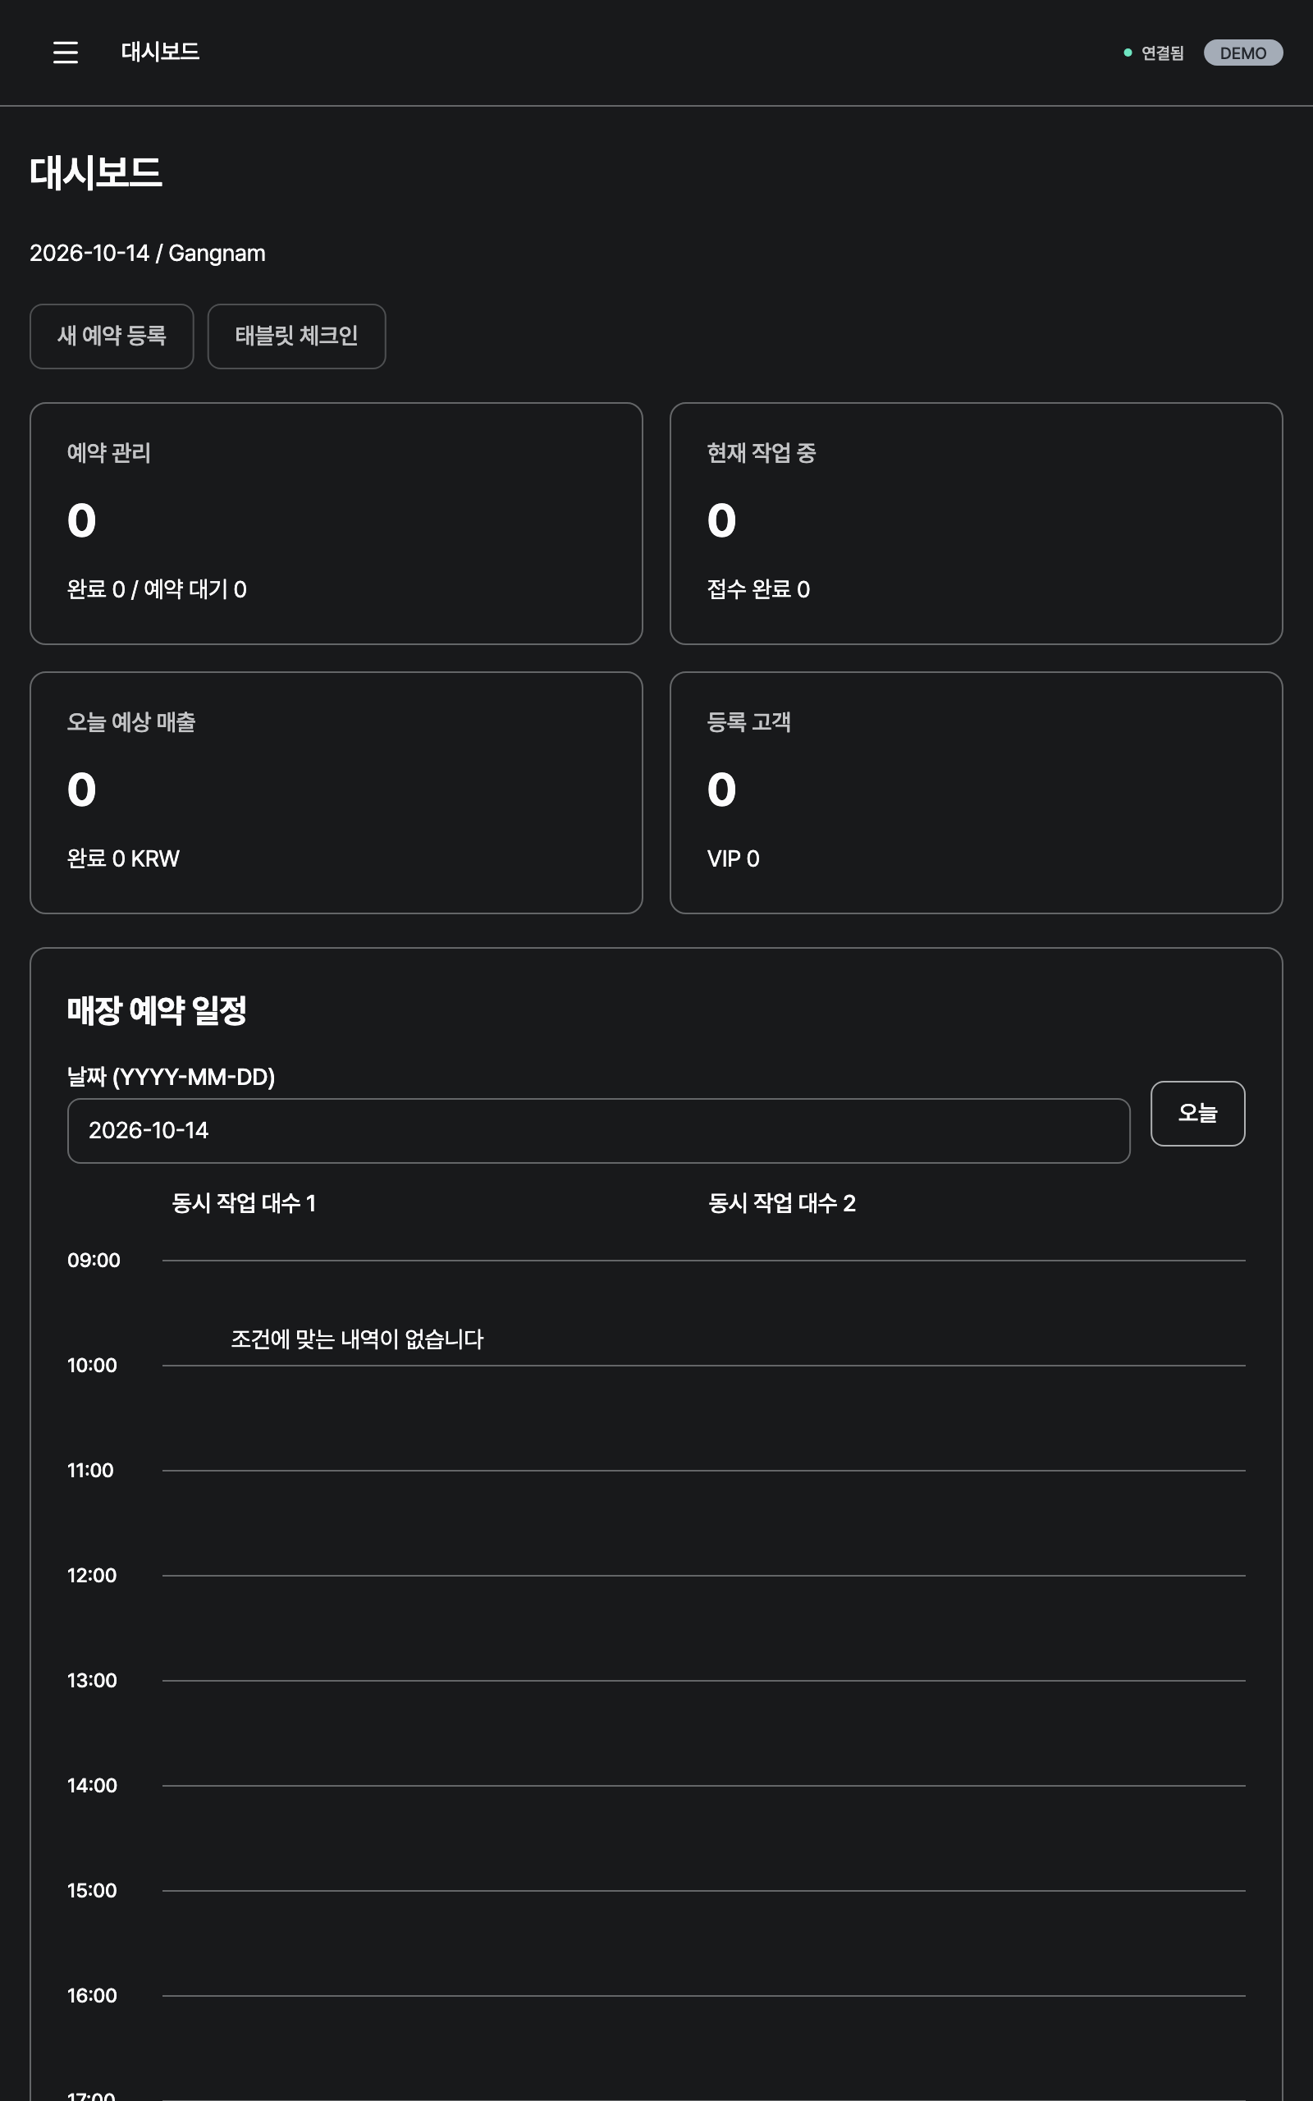The width and height of the screenshot is (1313, 2101).
Task: Select the 14:00 time slot marker
Action: click(x=92, y=1785)
